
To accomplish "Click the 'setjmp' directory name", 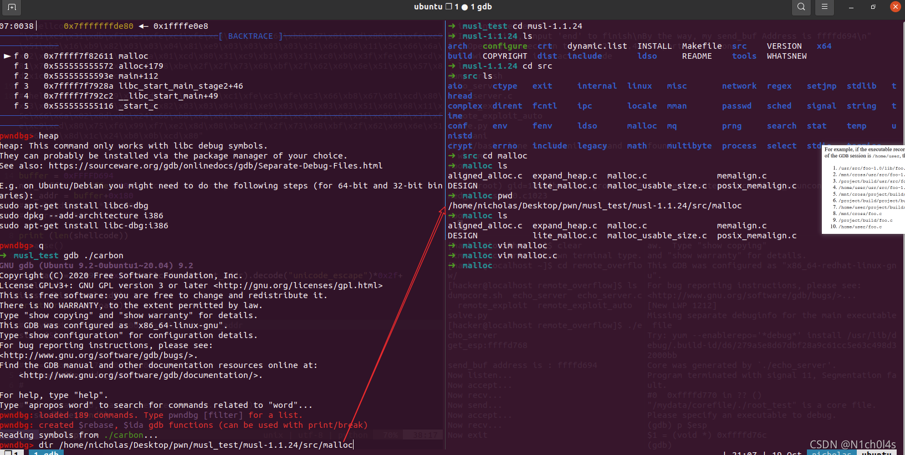I will (821, 86).
